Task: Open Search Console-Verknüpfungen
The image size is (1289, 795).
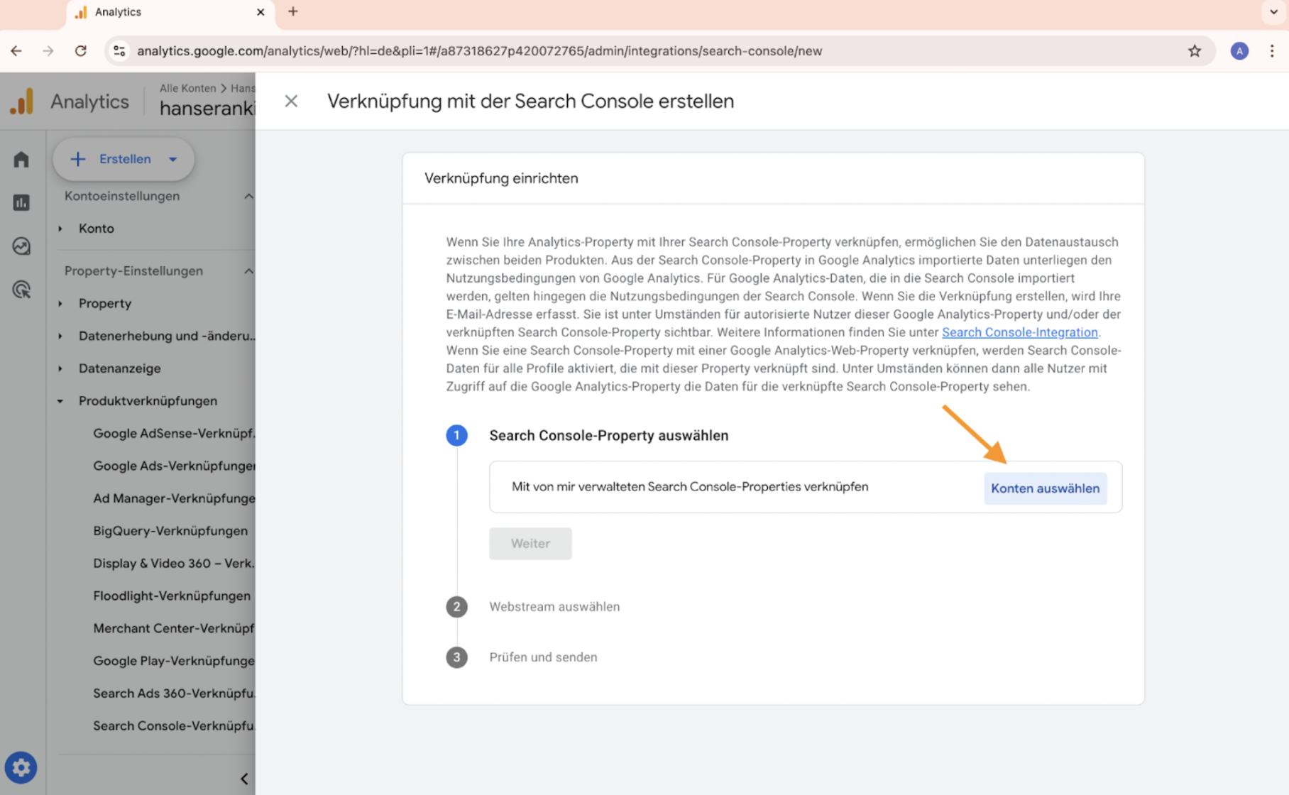Action: 173,726
